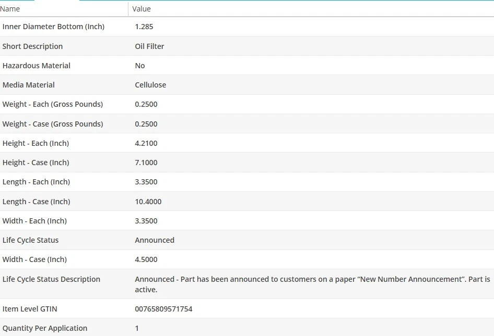The image size is (494, 336).
Task: Click the Length - Each (Inch) label
Action: coord(36,182)
